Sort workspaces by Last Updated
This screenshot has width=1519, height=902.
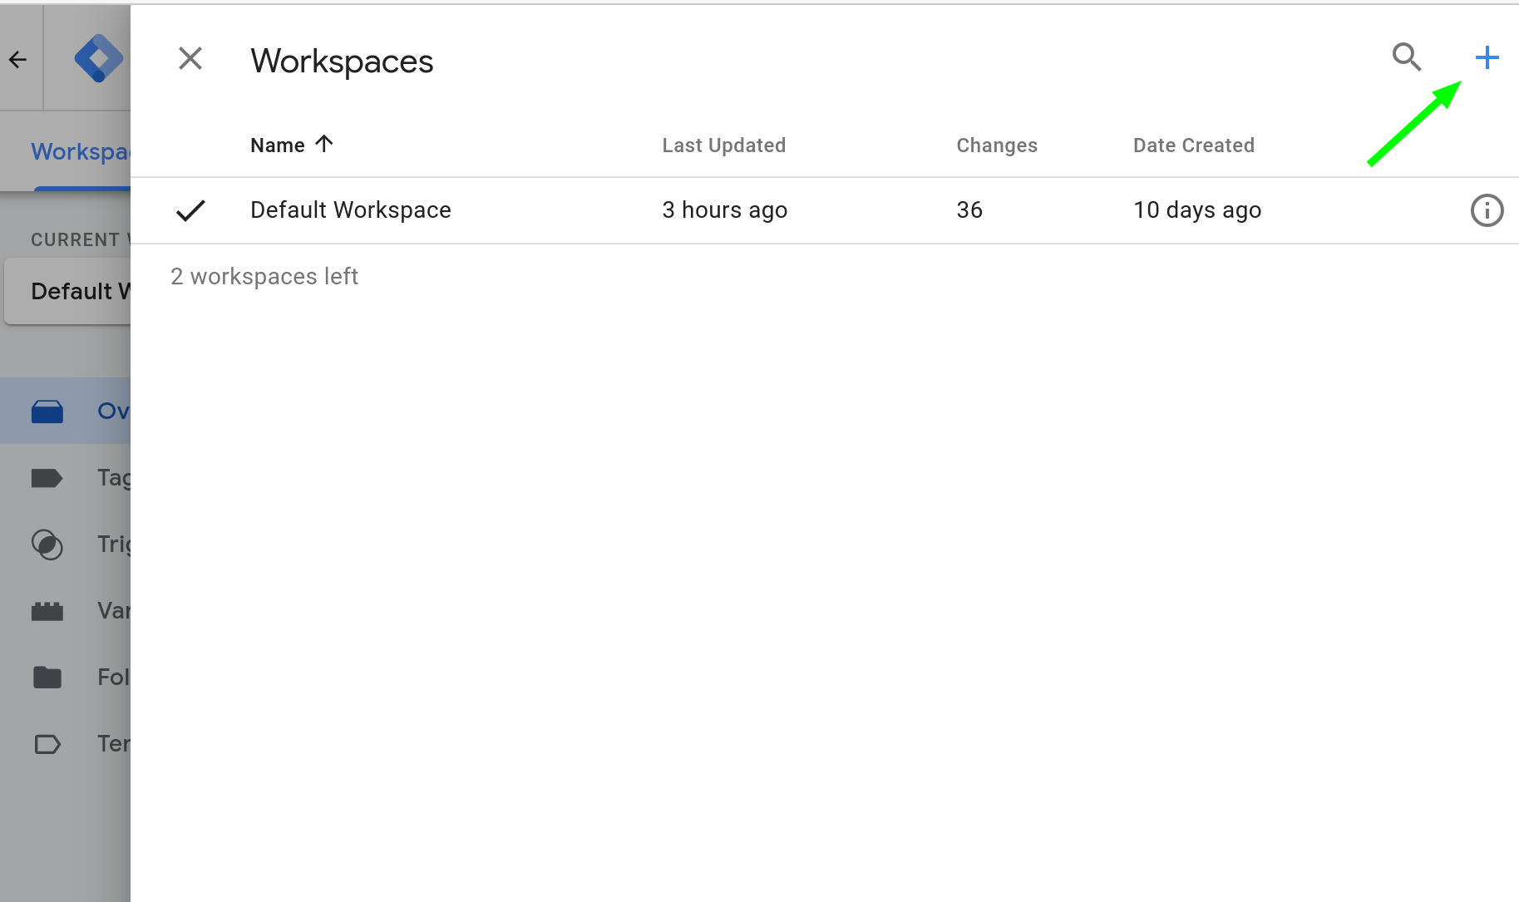click(x=723, y=145)
